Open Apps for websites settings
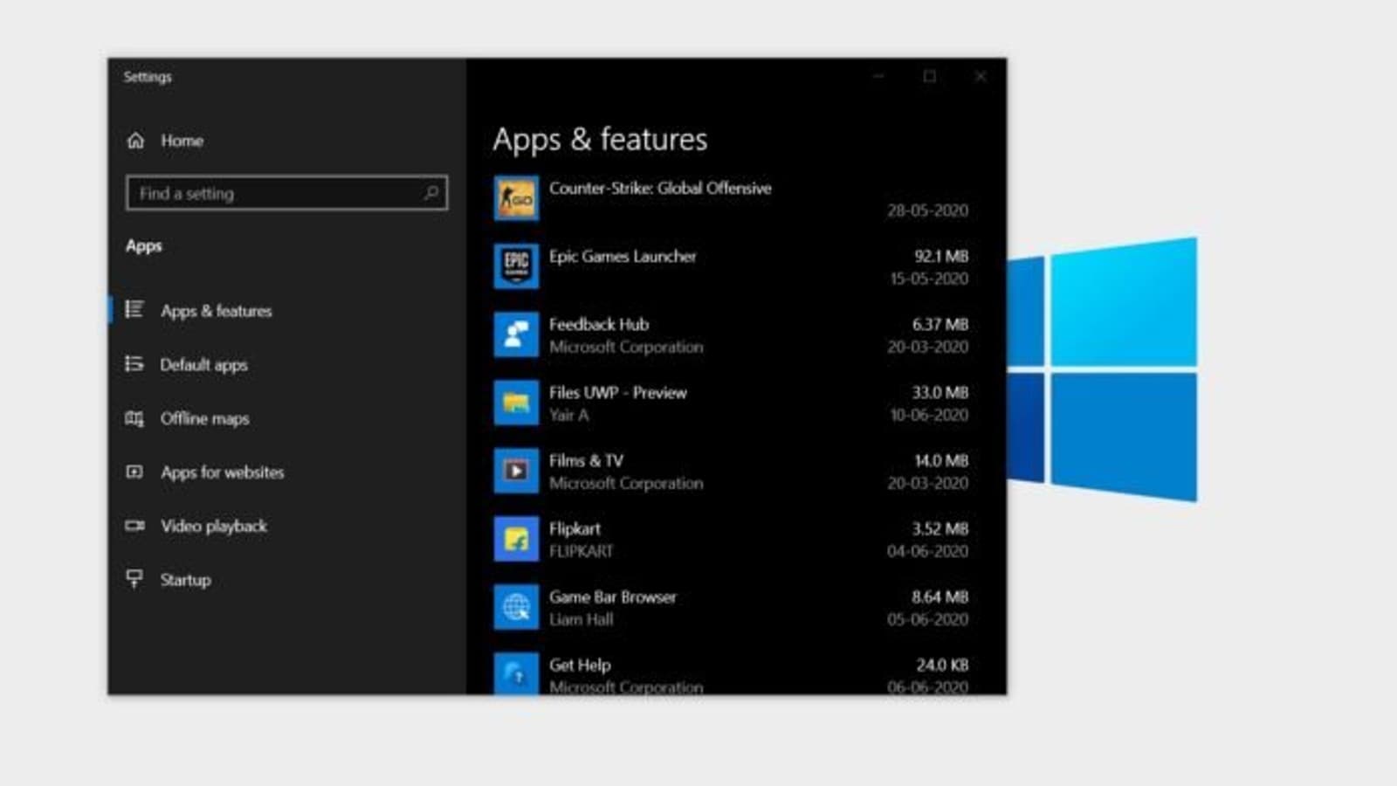1397x786 pixels. coord(222,472)
